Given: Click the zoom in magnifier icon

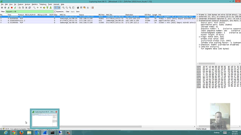Looking at the screenshot, I should pos(63,7).
